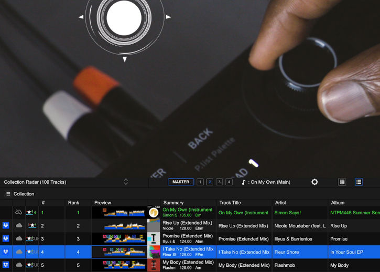Click the cloud icon in the My Body row
Image resolution: width=380 pixels, height=272 pixels.
coord(19,265)
